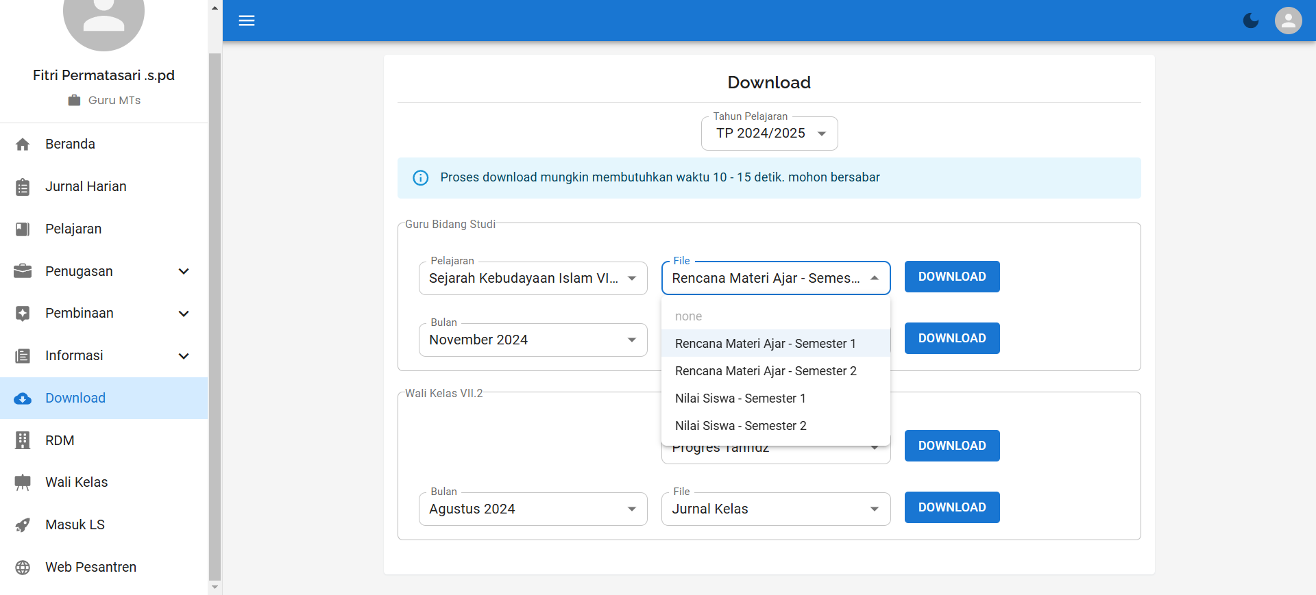Viewport: 1316px width, 595px height.
Task: Click the sidebar vertical scrollbar thumb
Action: tap(215, 316)
